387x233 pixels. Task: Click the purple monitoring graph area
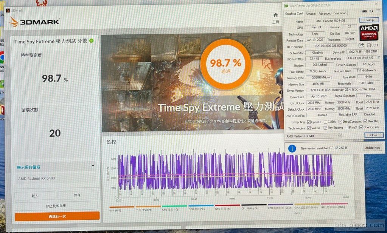pos(226,172)
